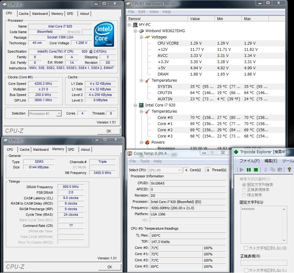
Task: Click the Intel Core i7 logo image
Action: [x=104, y=34]
